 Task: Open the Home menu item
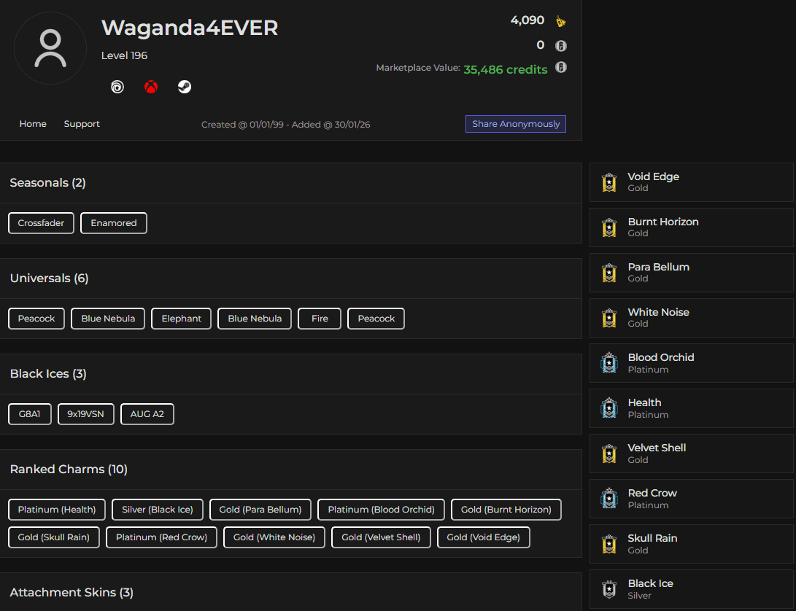33,124
